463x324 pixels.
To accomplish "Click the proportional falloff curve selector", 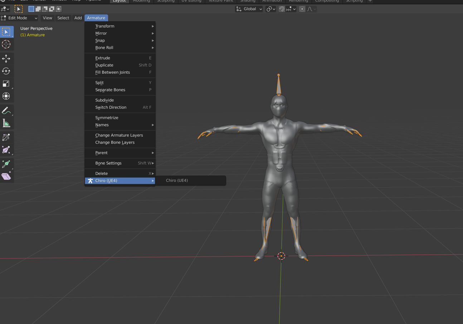I will [x=310, y=9].
